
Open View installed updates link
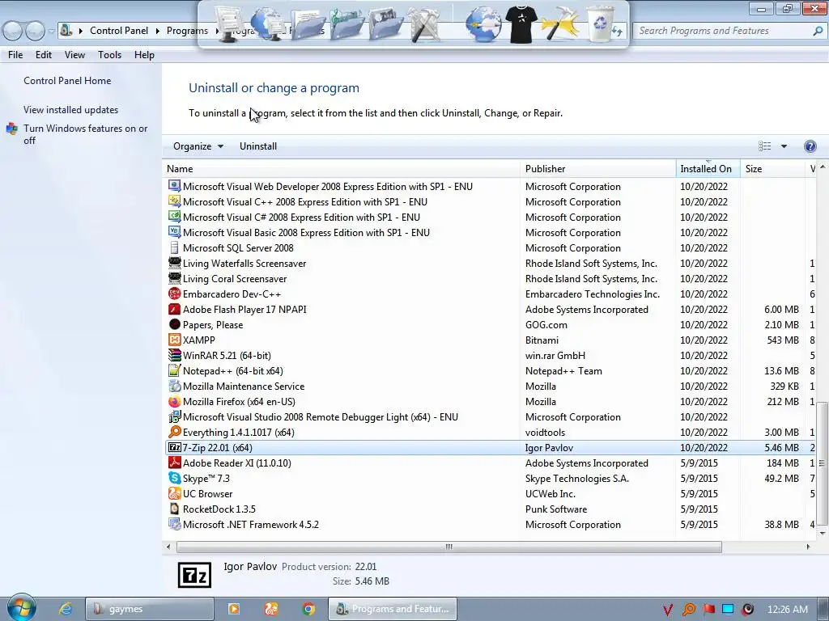[71, 110]
